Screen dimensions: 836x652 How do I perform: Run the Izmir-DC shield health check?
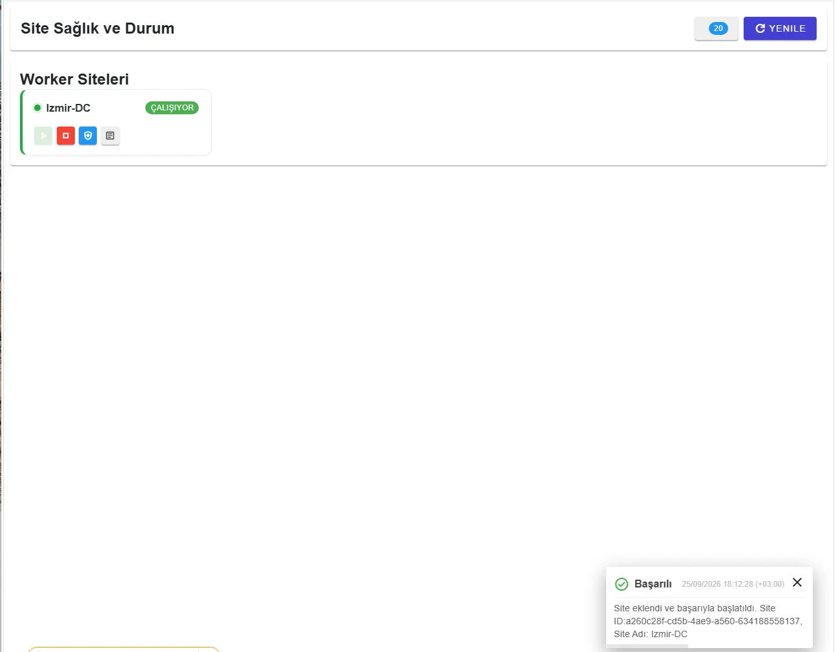(x=88, y=136)
